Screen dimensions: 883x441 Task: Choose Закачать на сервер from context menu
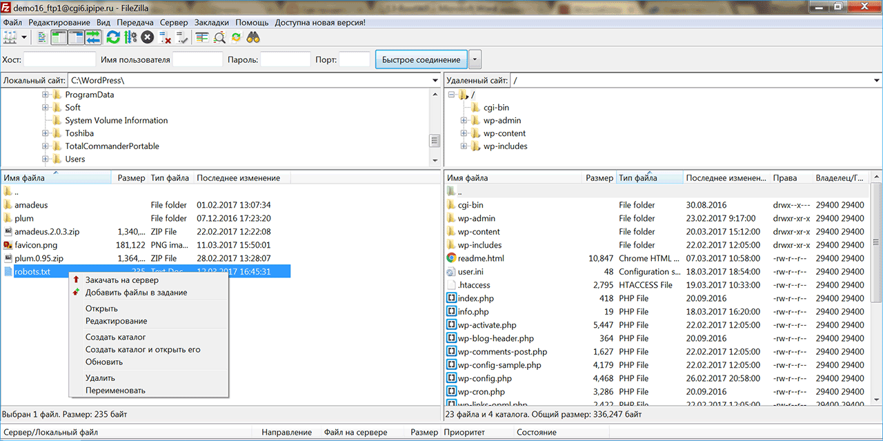[x=121, y=280]
